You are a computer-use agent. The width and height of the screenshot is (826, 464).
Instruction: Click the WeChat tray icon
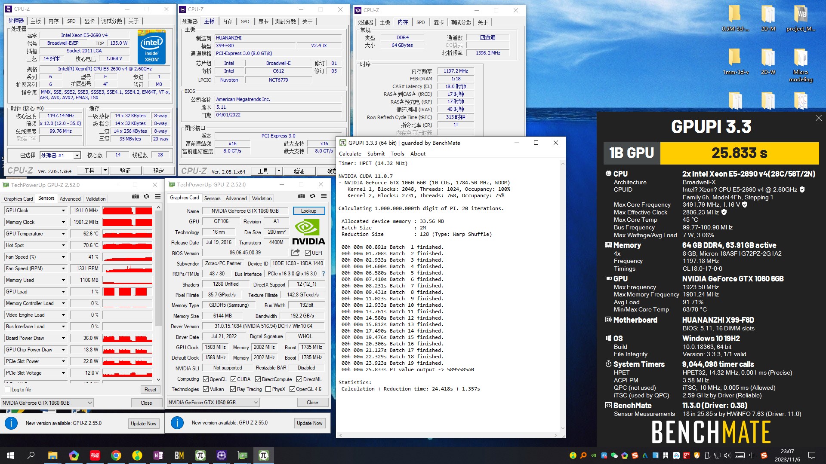click(614, 455)
